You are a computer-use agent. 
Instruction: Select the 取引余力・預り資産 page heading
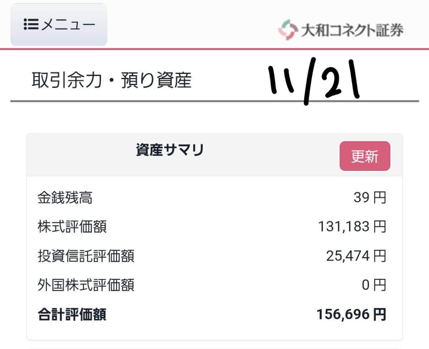pyautogui.click(x=111, y=80)
